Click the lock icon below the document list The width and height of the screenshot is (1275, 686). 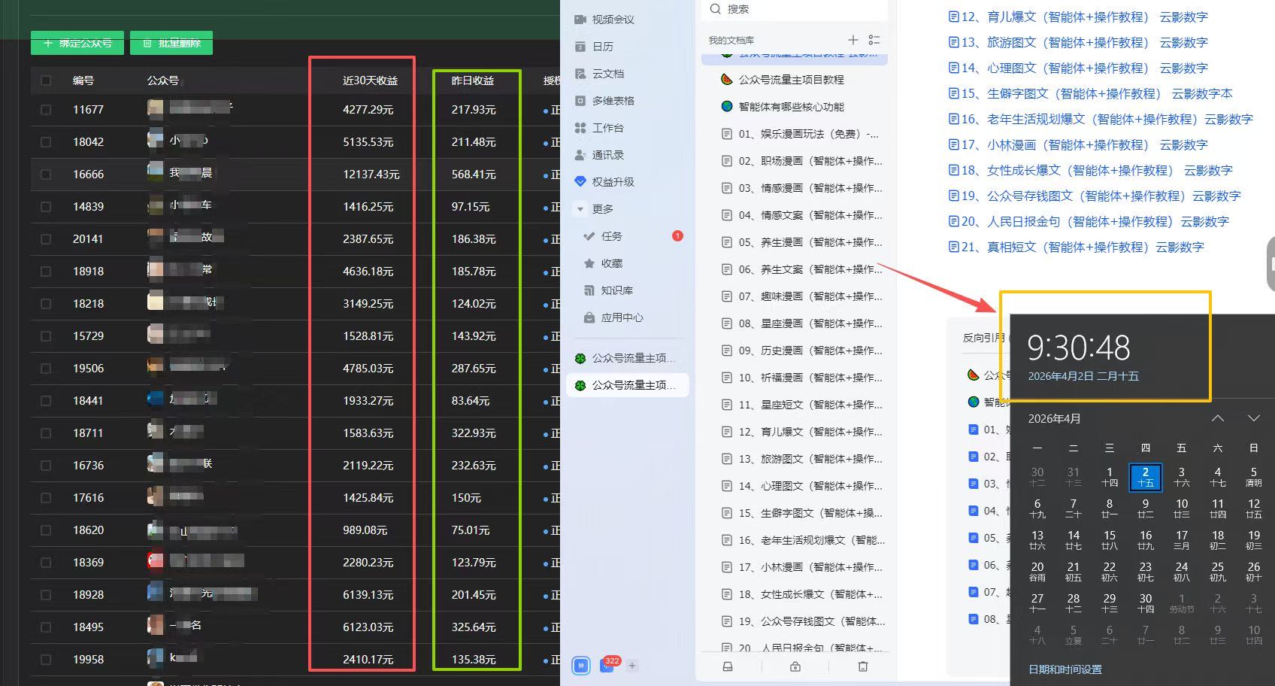pyautogui.click(x=794, y=666)
